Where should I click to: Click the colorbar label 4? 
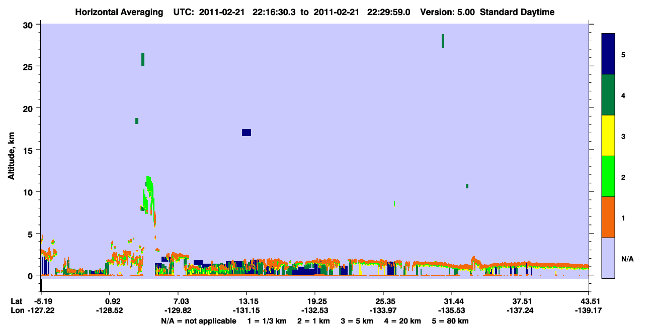click(x=623, y=95)
